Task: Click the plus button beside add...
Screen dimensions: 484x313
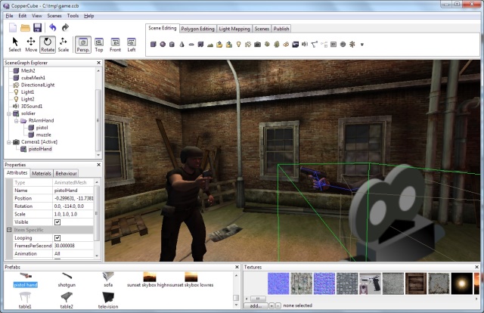Action: point(271,305)
